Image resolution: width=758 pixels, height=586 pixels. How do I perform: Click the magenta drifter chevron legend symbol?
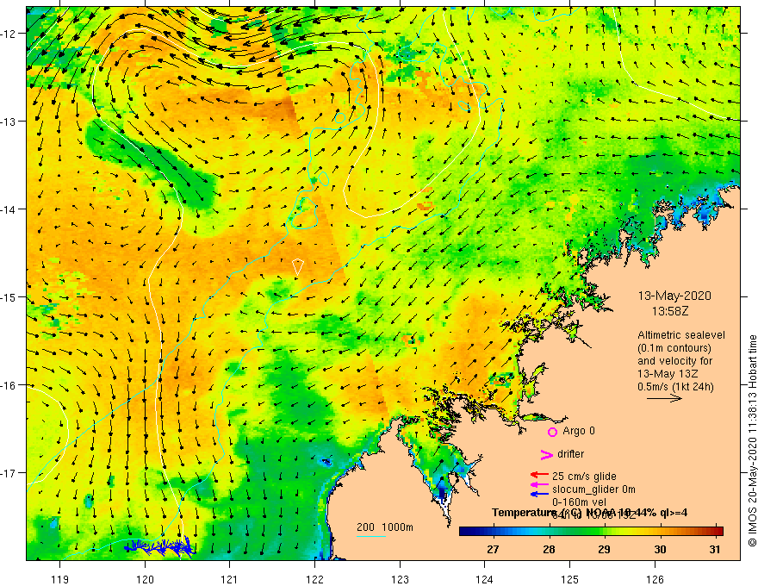click(547, 454)
